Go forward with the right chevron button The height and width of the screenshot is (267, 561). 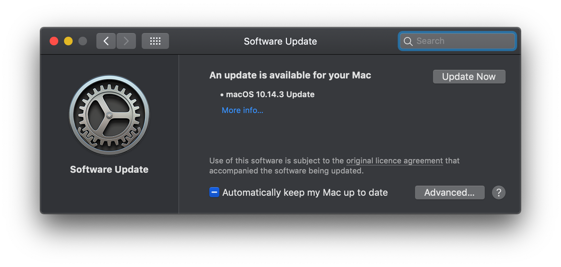point(126,41)
